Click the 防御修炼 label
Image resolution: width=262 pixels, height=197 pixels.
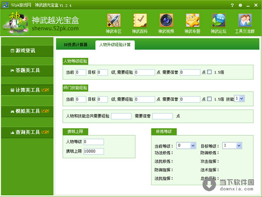(210, 153)
